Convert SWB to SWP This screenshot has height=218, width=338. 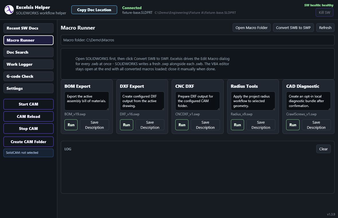pyautogui.click(x=293, y=28)
